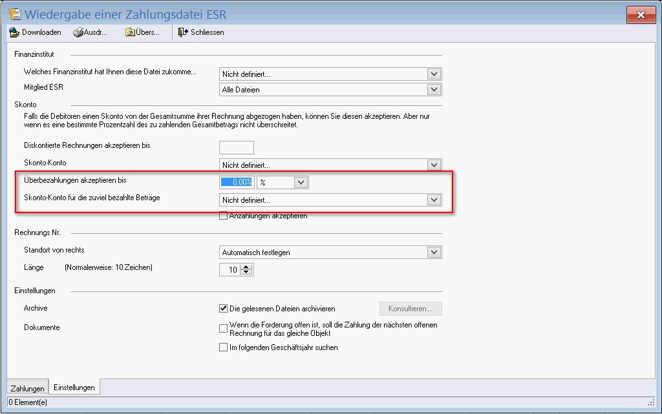Expand the Mitglied ESR dropdown
This screenshot has width=662, height=414.
tap(434, 90)
